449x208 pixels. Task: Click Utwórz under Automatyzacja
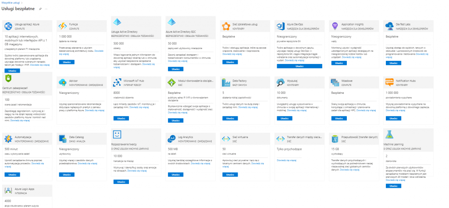tap(12, 175)
